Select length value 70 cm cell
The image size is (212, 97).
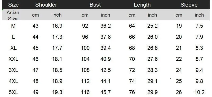(132, 59)
